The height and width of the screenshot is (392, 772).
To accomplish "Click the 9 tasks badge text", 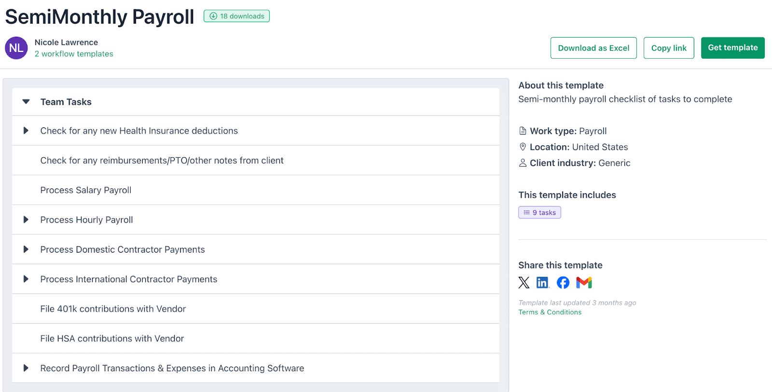I will [x=544, y=213].
